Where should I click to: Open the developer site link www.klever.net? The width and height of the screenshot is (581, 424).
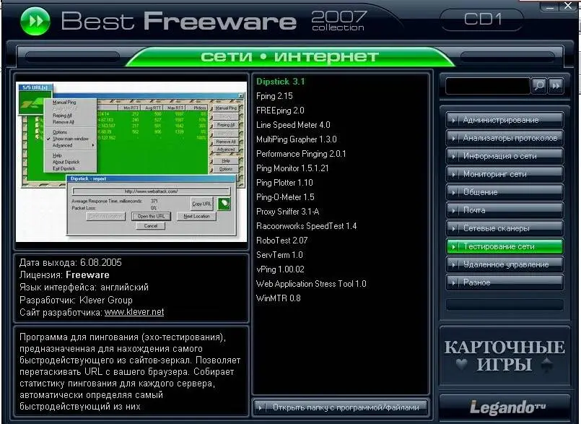point(134,312)
